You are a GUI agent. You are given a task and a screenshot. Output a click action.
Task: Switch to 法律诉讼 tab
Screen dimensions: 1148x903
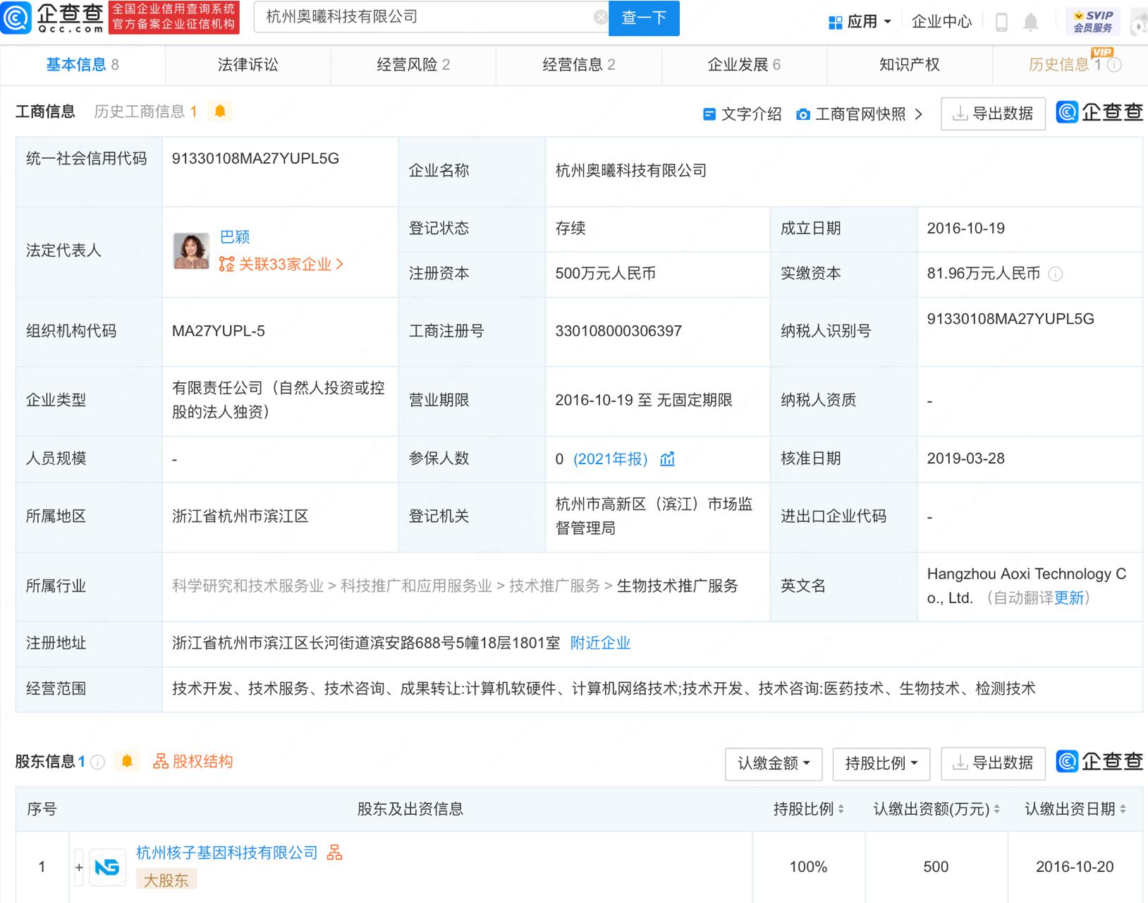[x=248, y=65]
